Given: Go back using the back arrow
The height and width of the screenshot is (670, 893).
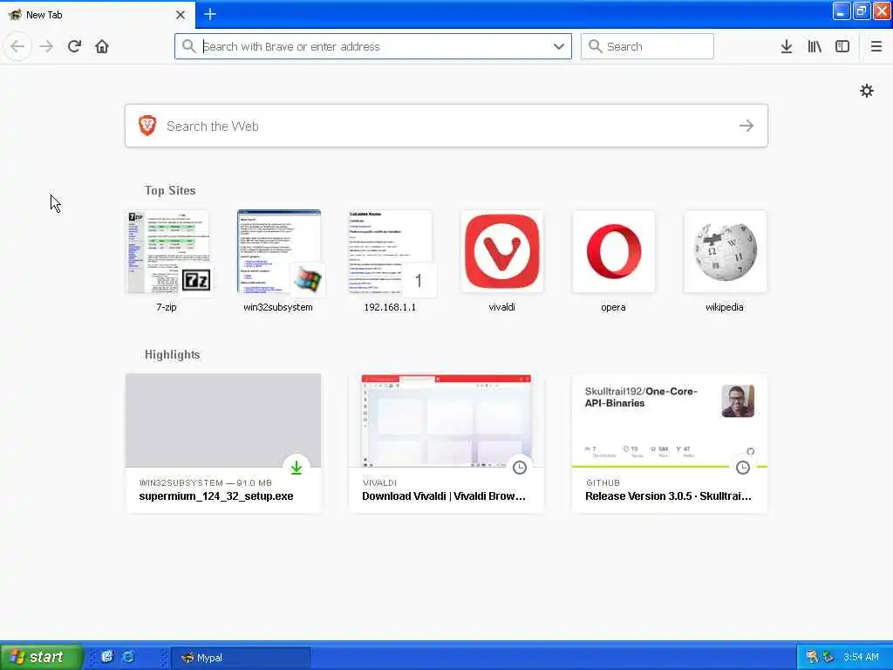Looking at the screenshot, I should point(17,46).
